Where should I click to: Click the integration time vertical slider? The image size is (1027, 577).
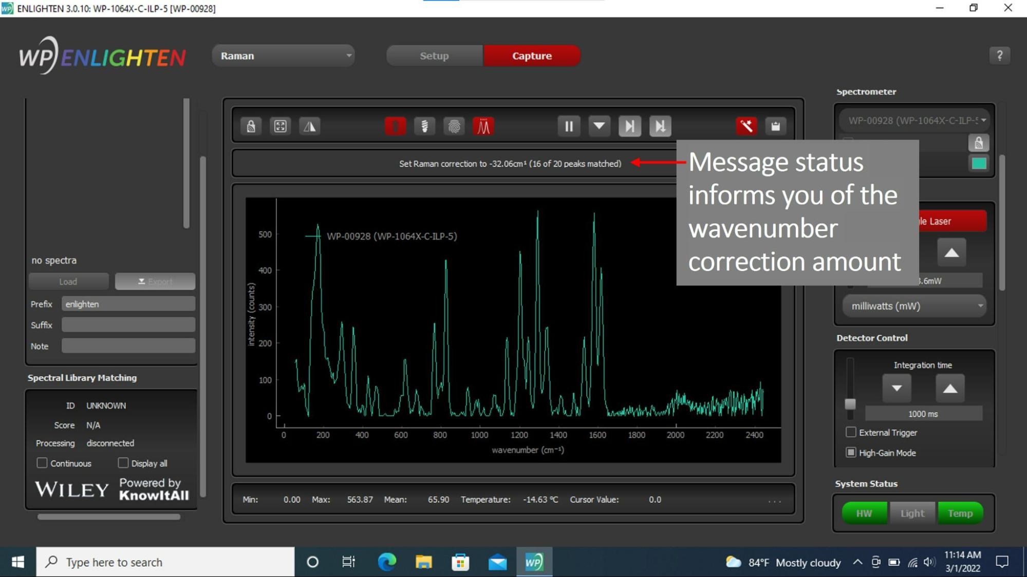(850, 403)
